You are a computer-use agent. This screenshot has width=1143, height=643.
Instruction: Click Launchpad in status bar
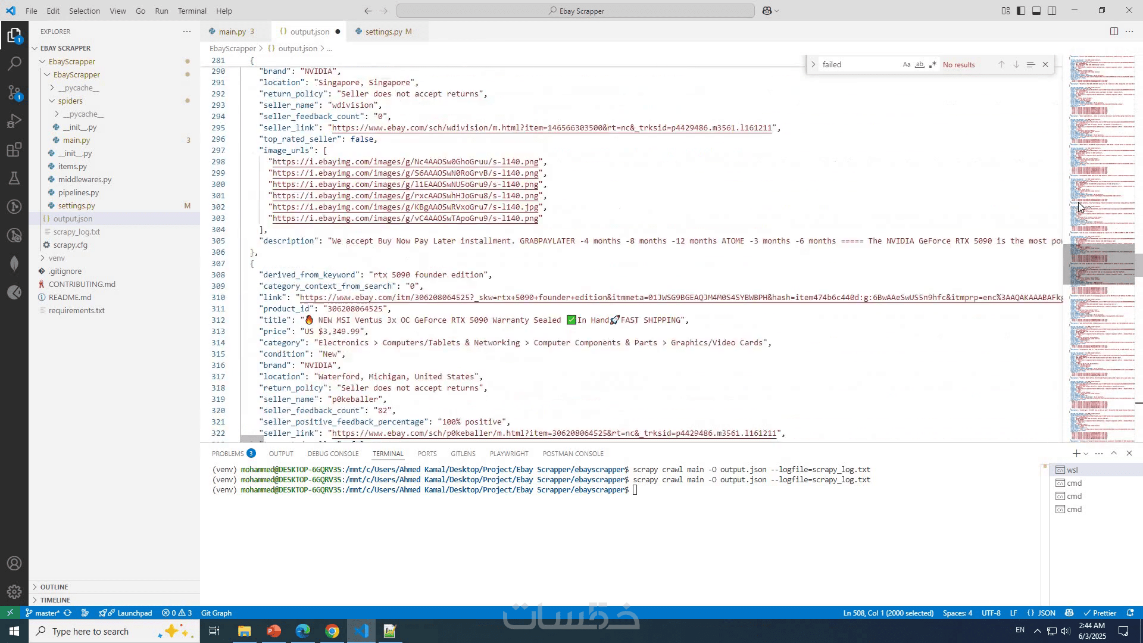(x=129, y=613)
